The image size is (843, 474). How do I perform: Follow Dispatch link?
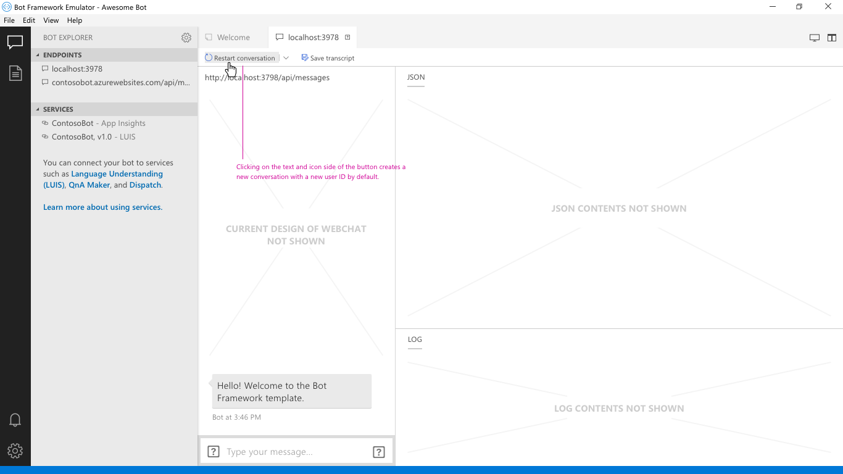tap(145, 185)
